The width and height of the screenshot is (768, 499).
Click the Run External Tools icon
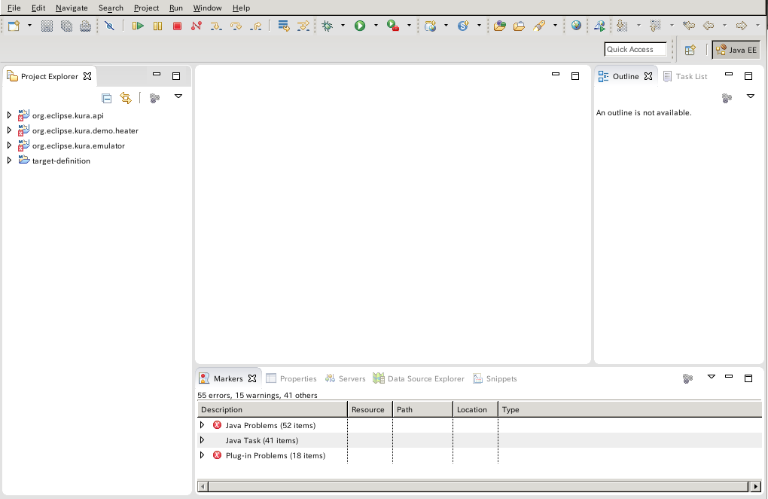[x=393, y=26]
